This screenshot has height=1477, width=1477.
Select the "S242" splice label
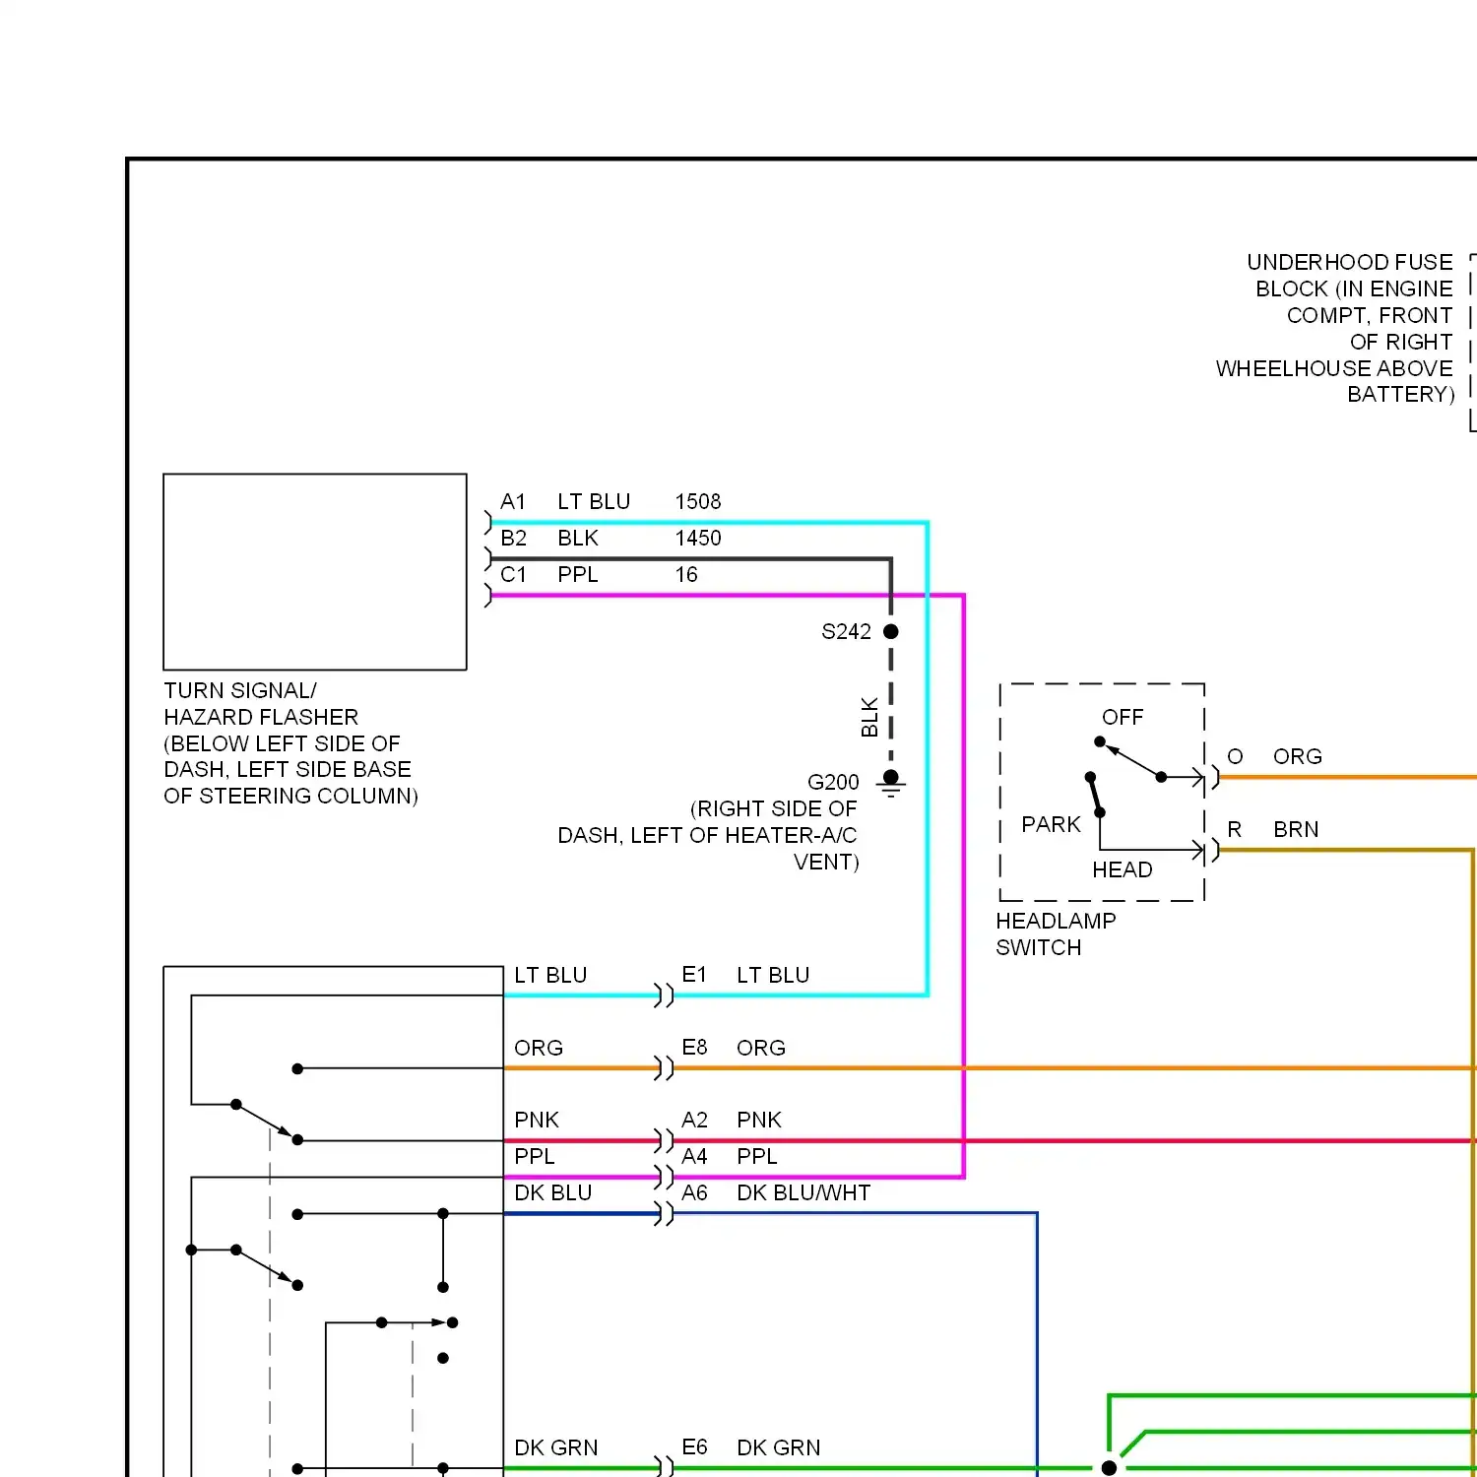[847, 632]
